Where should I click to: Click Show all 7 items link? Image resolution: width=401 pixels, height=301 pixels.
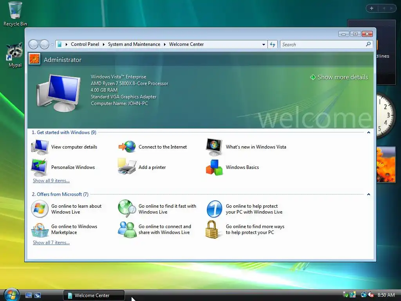click(x=51, y=243)
